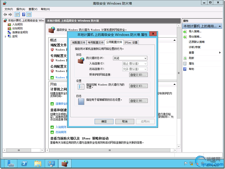Screen dimensions: 225x169
Task: Click the red shield icon under 专用配置文件
Action: coord(52,60)
